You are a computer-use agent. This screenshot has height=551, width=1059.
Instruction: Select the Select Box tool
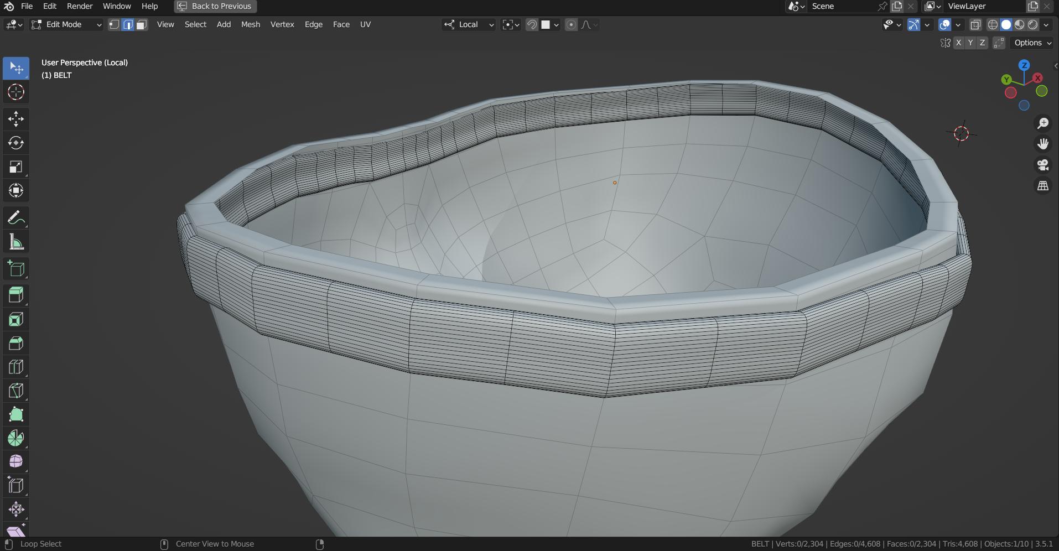[x=16, y=68]
